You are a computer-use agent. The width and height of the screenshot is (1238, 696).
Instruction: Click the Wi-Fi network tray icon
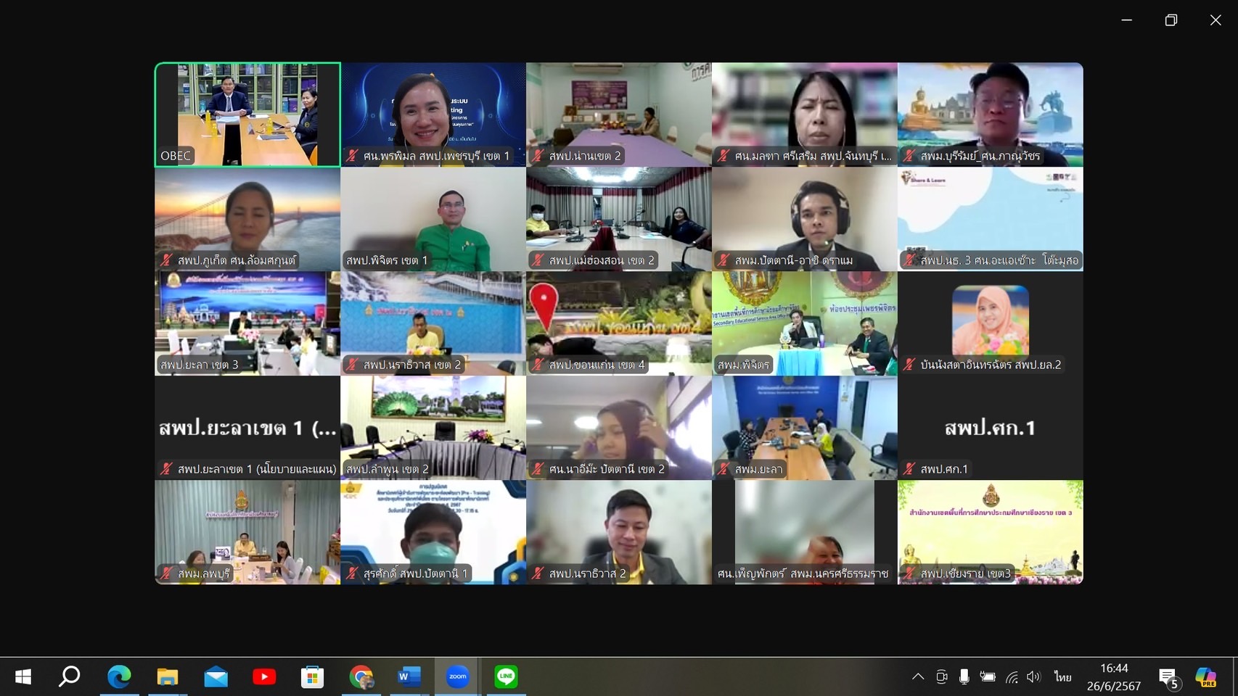[1012, 677]
